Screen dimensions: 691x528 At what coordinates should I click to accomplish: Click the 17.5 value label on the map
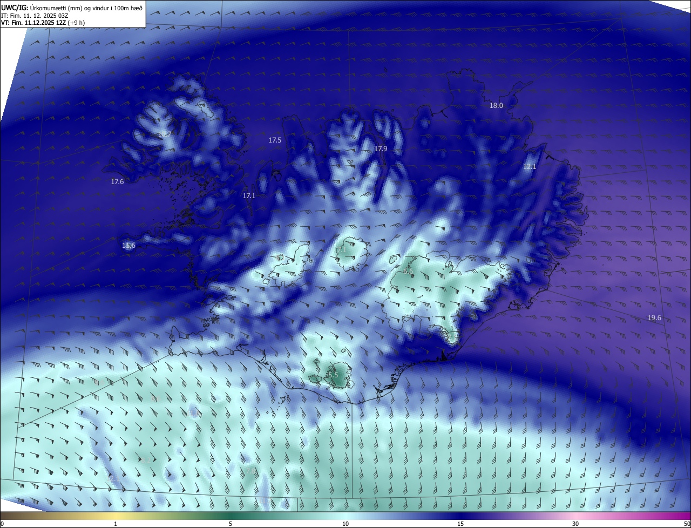tap(275, 140)
